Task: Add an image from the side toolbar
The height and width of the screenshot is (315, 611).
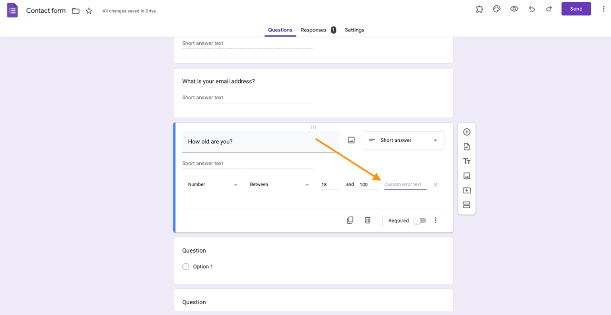Action: coord(466,176)
